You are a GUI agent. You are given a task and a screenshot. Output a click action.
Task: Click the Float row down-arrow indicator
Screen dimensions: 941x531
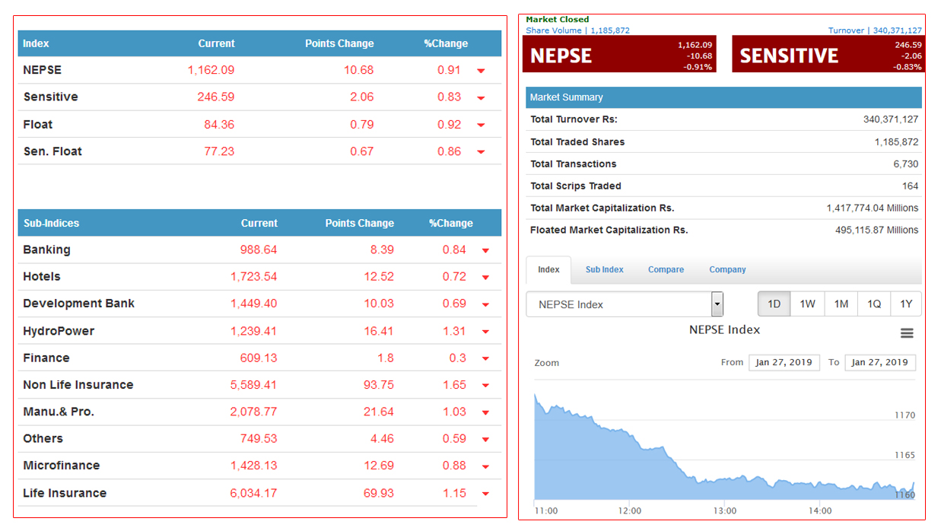coord(481,126)
